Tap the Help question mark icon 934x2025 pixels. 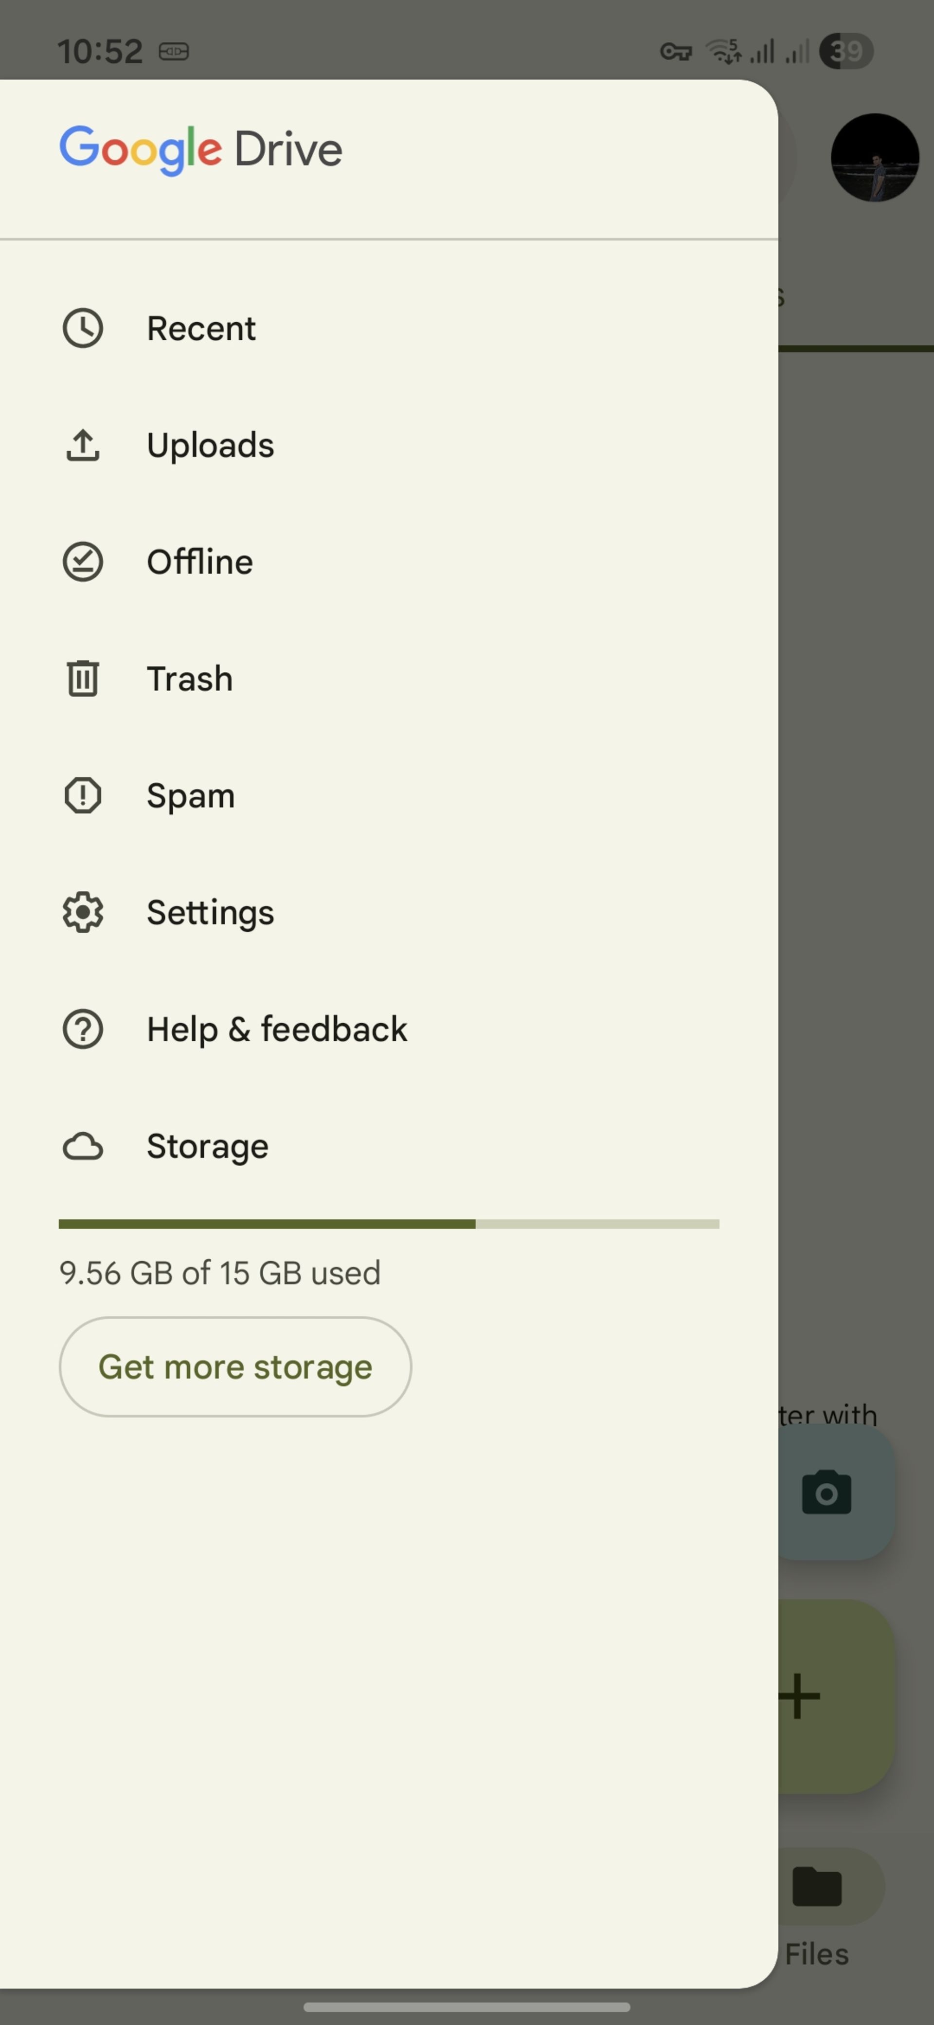click(83, 1029)
